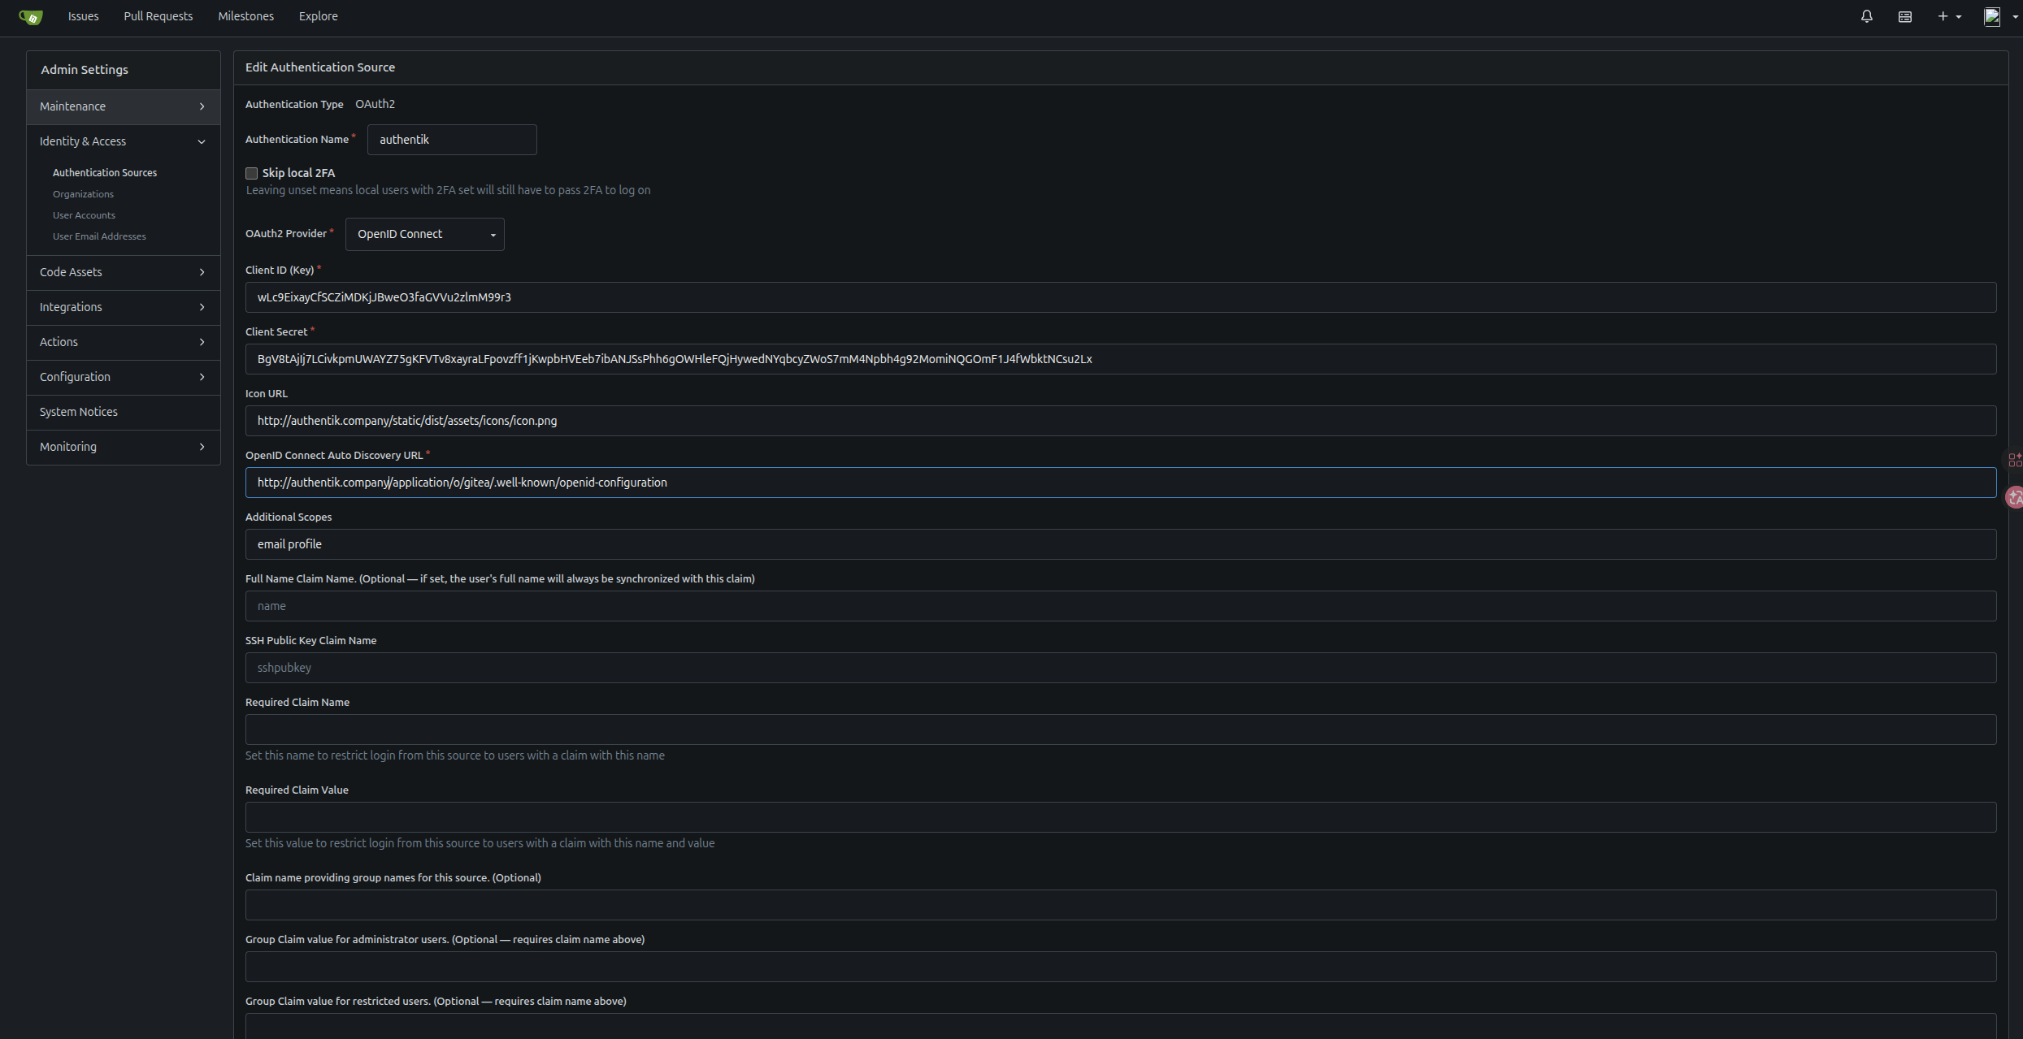Viewport: 2023px width, 1039px height.
Task: Open User Email Addresses page
Action: click(99, 236)
